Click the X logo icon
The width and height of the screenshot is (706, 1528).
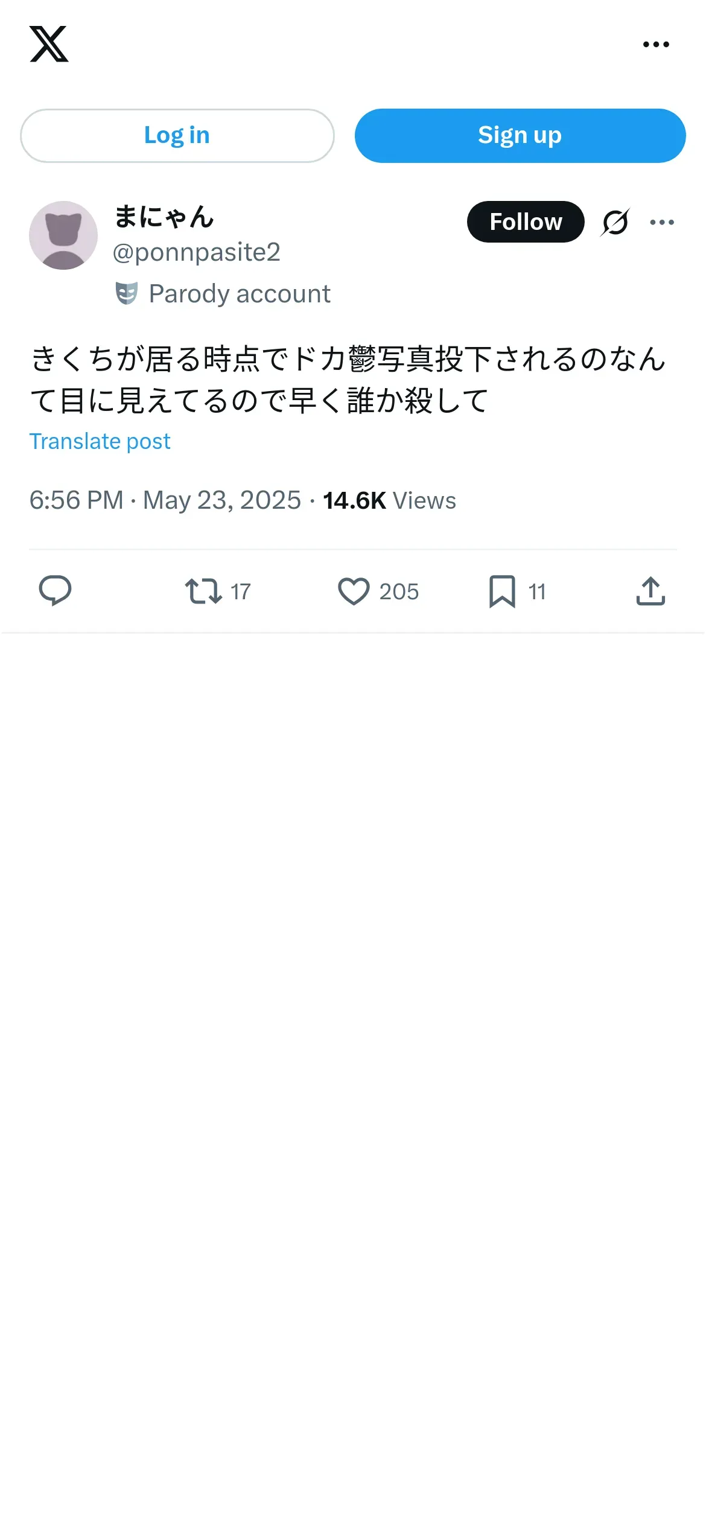coord(49,44)
